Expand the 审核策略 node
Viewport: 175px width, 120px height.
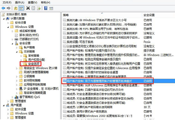[x=21, y=56]
